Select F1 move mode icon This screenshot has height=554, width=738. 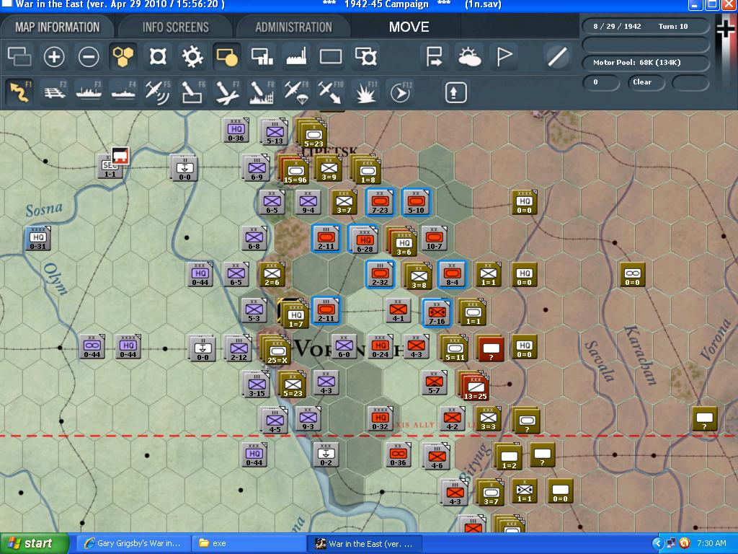(19, 92)
